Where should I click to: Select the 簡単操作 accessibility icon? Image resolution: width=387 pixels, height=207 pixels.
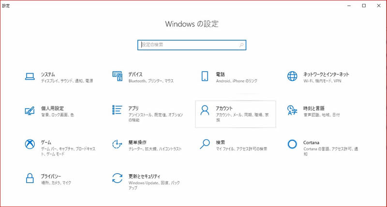117,144
